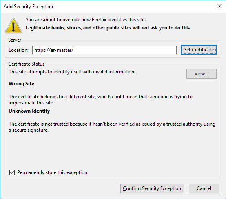This screenshot has height=199, width=226.
Task: Cancel the security exception dialog
Action: pyautogui.click(x=204, y=188)
